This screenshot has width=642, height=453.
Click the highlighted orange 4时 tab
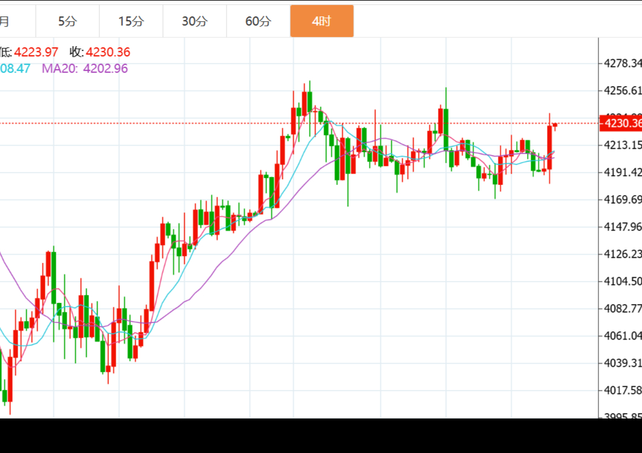coord(322,21)
